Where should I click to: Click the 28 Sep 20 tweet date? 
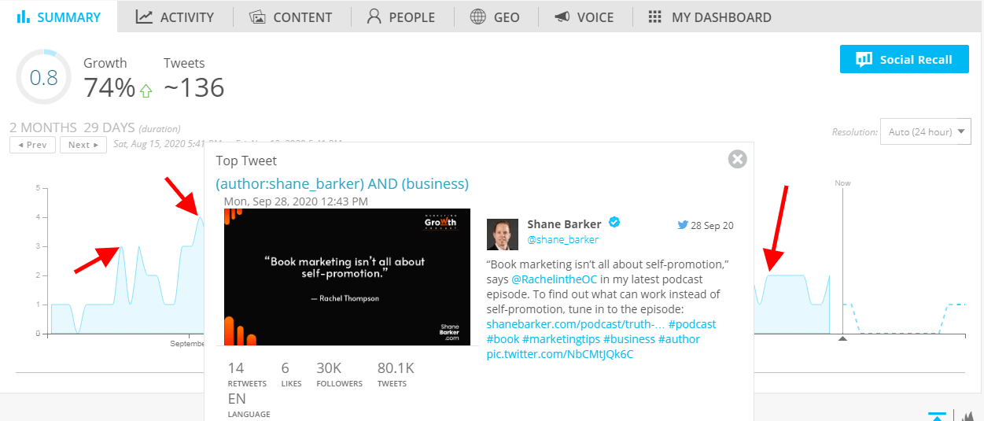point(713,226)
